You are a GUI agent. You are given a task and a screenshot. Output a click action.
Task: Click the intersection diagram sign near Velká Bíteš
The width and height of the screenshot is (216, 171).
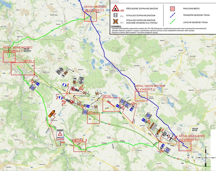pos(169,136)
